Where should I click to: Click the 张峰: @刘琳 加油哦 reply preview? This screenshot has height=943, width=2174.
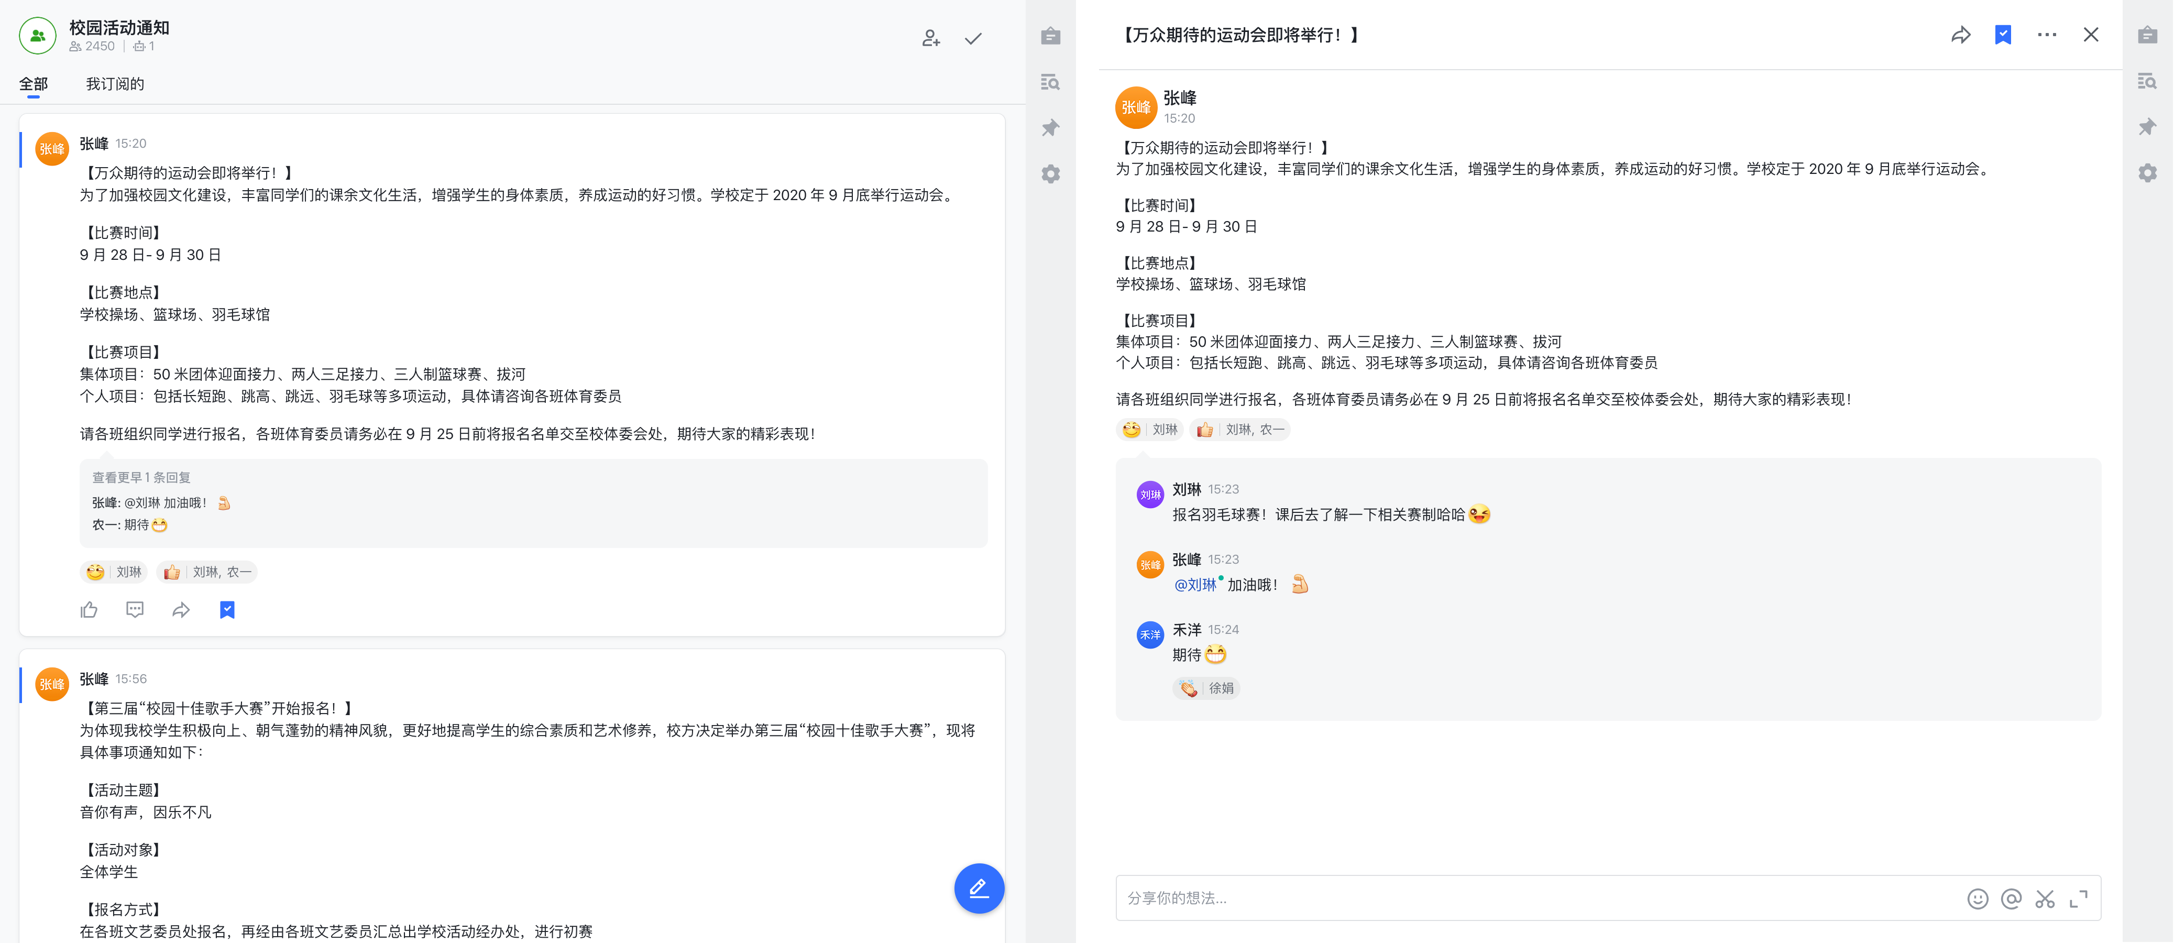pyautogui.click(x=161, y=502)
